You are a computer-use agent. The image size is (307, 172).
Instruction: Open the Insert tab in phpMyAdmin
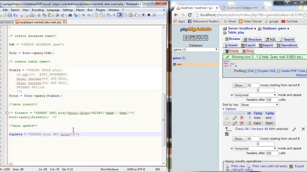231,45
